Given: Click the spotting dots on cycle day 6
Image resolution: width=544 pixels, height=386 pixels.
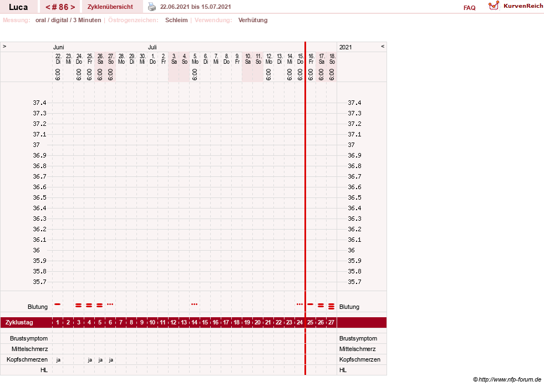Looking at the screenshot, I should [110, 304].
